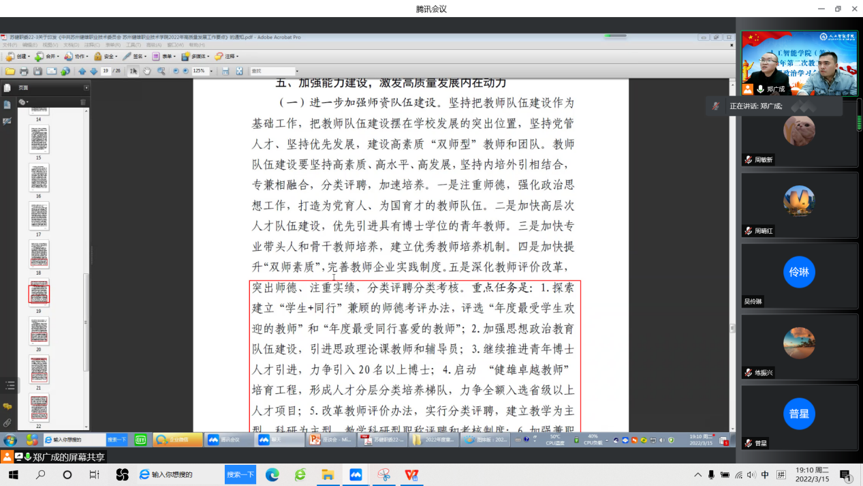The width and height of the screenshot is (863, 486).
Task: Toggle the muted microphone in speaking bar
Action: coord(715,106)
